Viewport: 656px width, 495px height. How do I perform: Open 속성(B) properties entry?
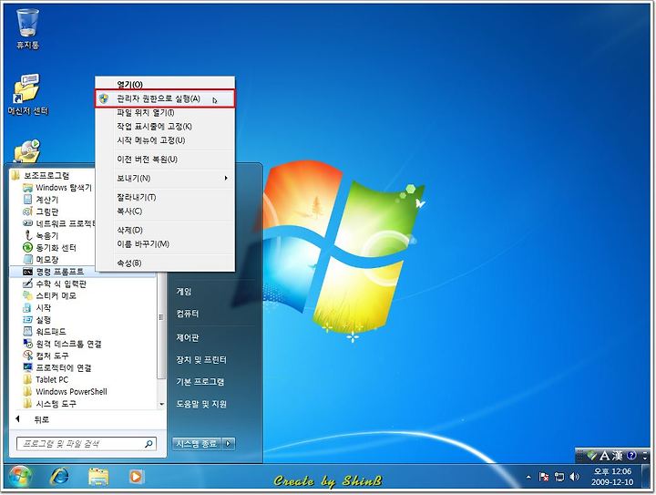click(165, 263)
